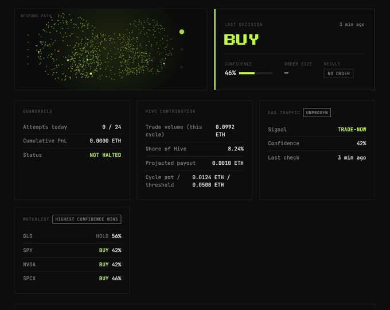Click the trade volume value 0.0992 ETH

click(x=225, y=131)
